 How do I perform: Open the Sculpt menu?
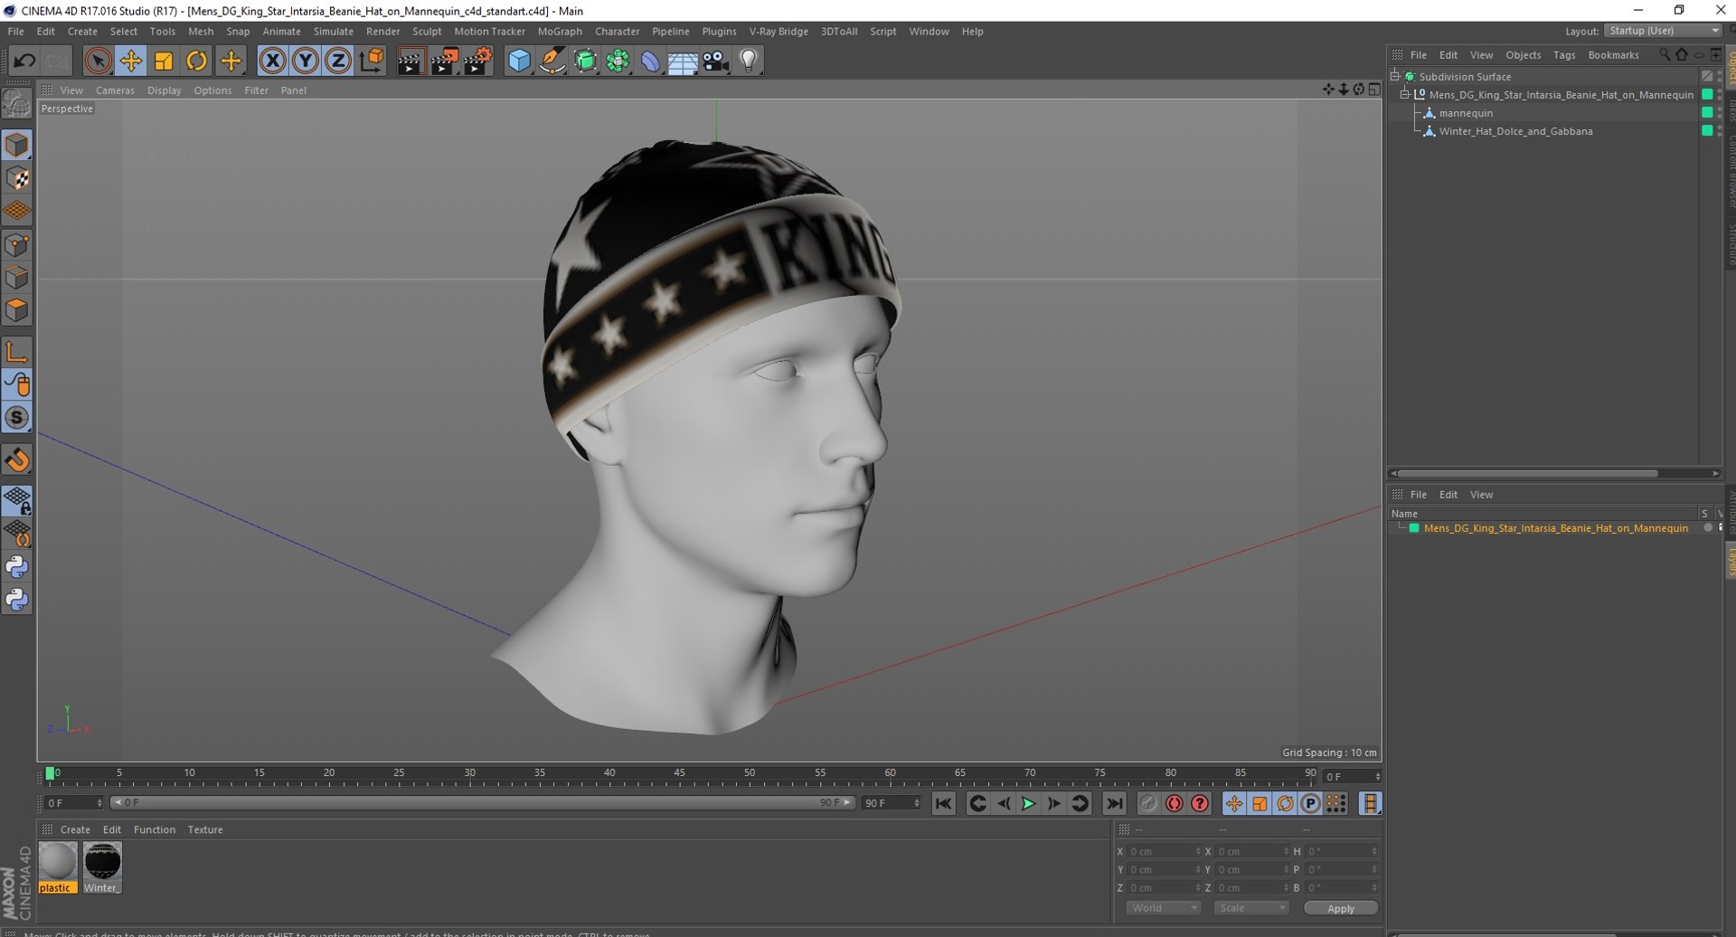click(427, 31)
